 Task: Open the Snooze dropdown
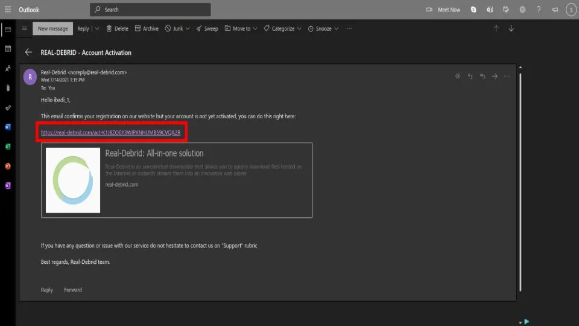336,28
